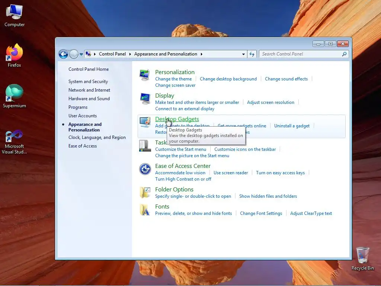Open Network and Internet category

point(89,90)
